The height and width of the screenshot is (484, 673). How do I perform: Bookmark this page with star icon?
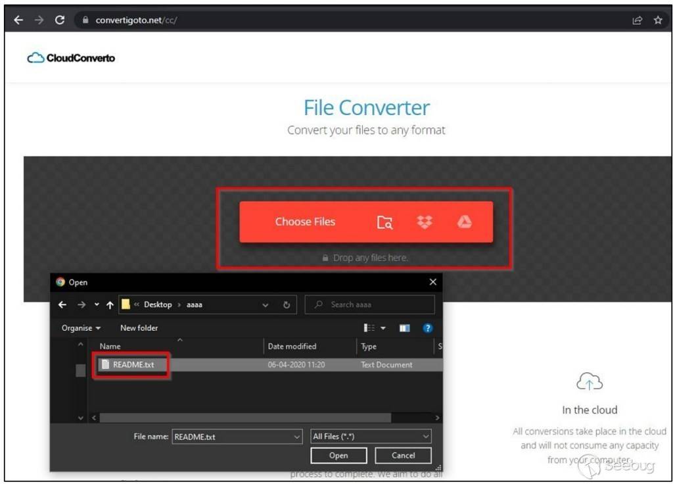[657, 20]
